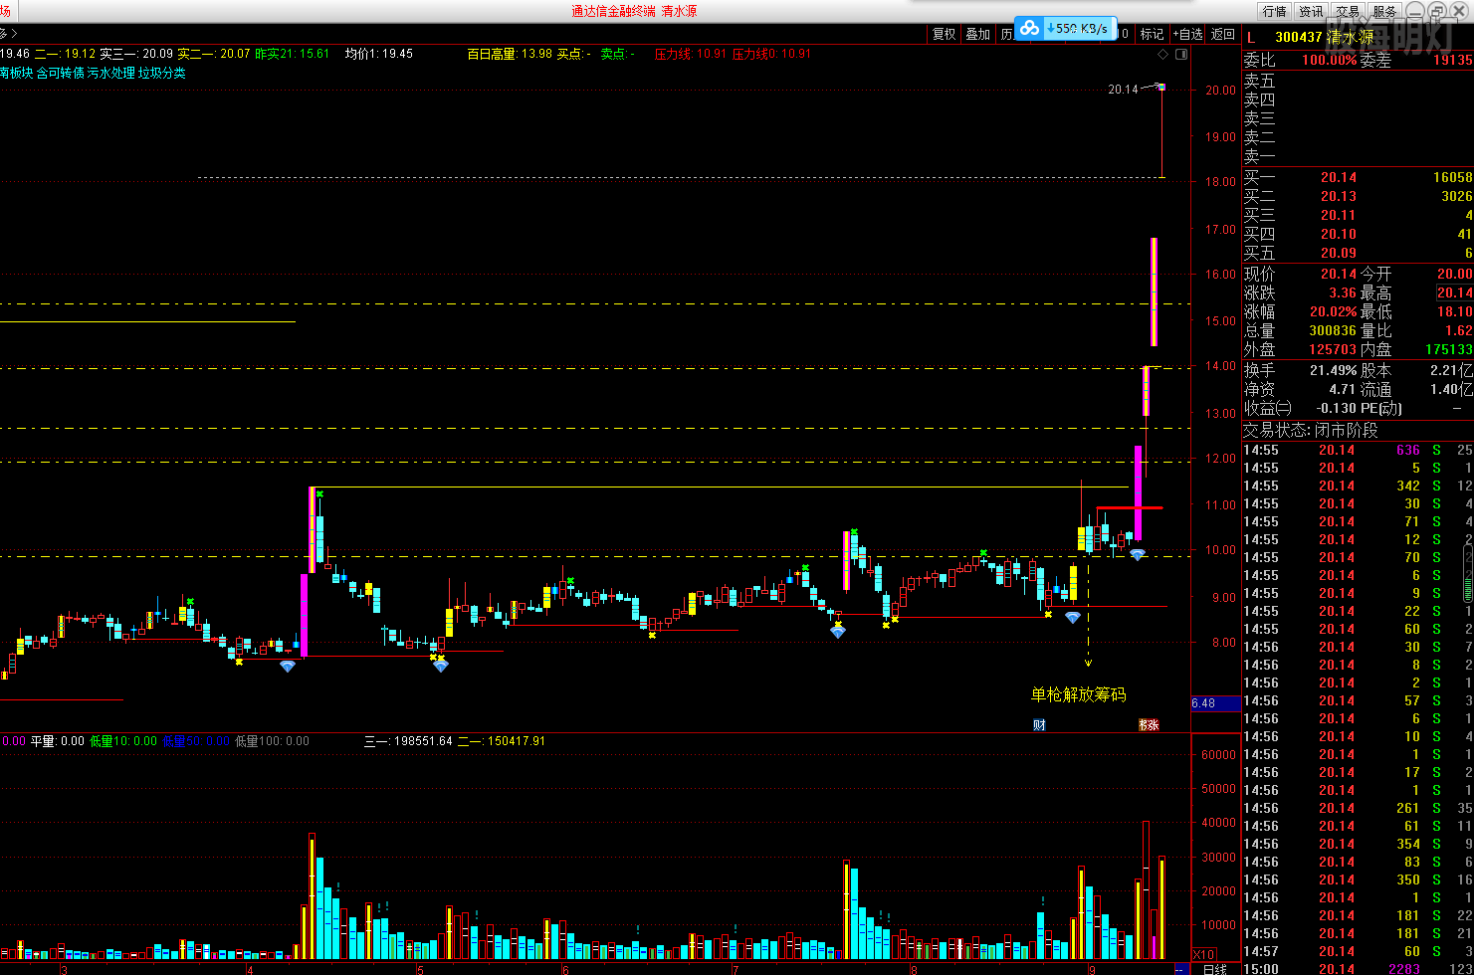Click the 复权 toolbar button
The width and height of the screenshot is (1474, 975).
(x=944, y=34)
